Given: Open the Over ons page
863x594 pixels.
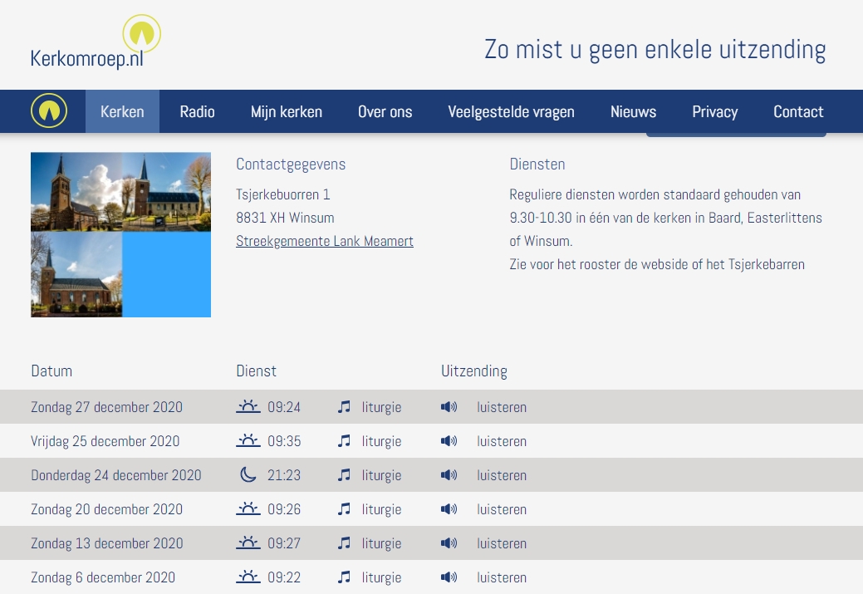Looking at the screenshot, I should pyautogui.click(x=385, y=111).
